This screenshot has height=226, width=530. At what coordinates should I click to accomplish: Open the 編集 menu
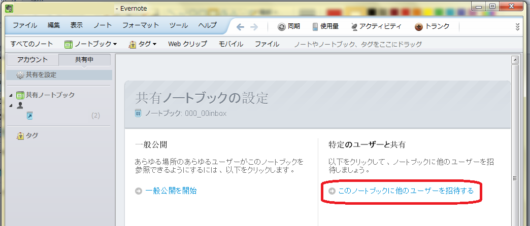tap(54, 25)
